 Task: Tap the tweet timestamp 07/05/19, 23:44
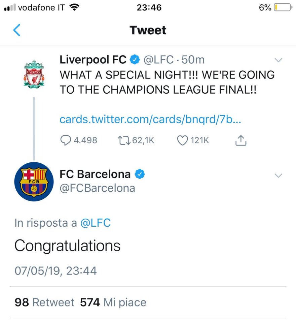point(55,270)
